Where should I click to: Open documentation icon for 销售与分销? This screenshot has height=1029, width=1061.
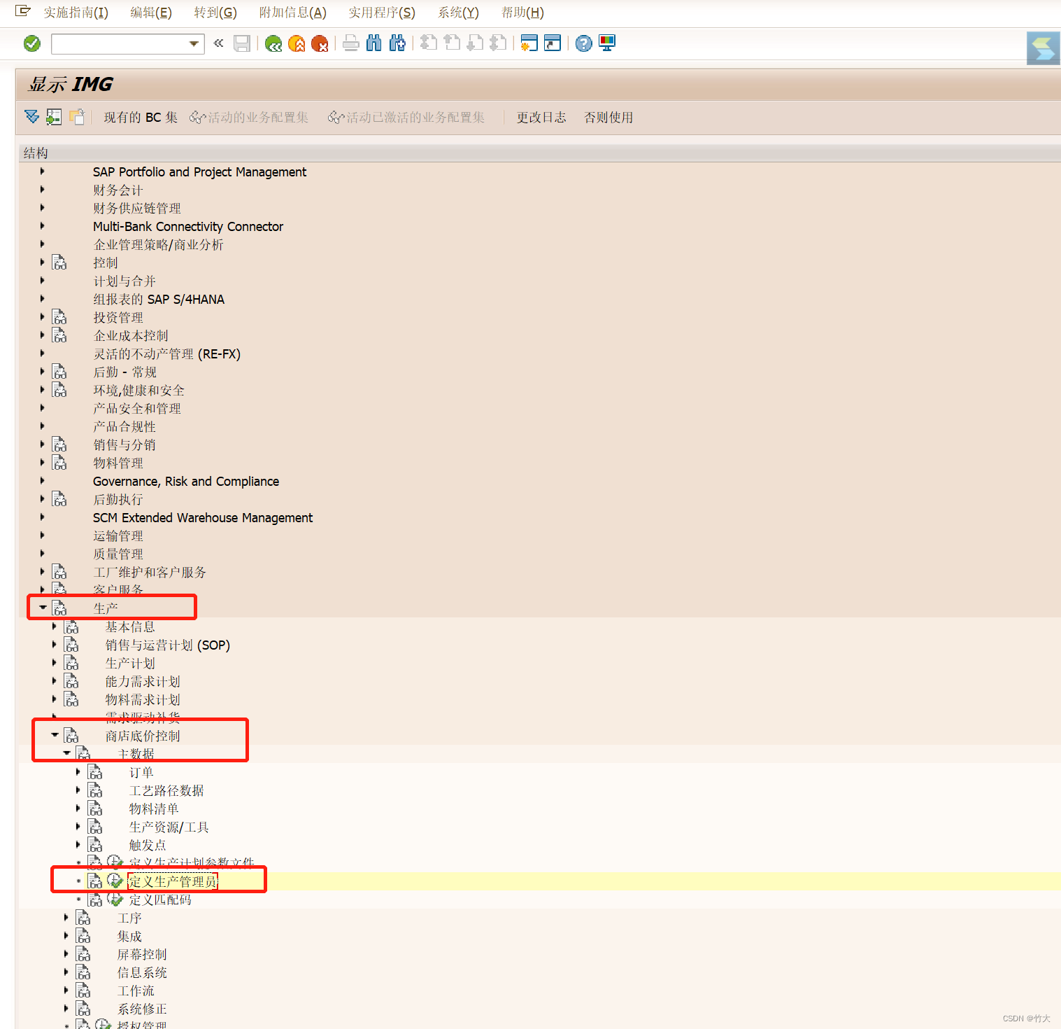click(x=59, y=444)
